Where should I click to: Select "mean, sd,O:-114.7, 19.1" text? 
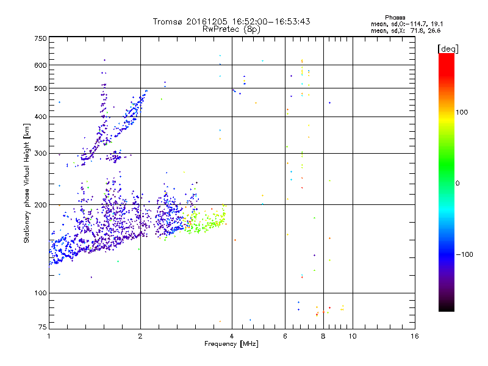(x=407, y=24)
